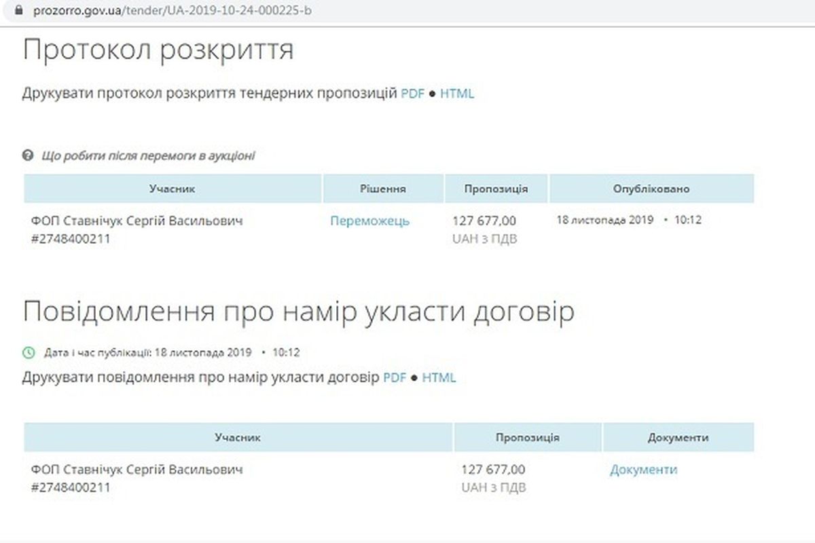Click the clock icon beside publication date
The height and width of the screenshot is (543, 815).
27,352
